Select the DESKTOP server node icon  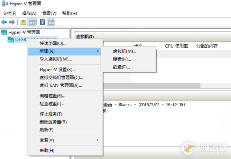pyautogui.click(x=11, y=40)
